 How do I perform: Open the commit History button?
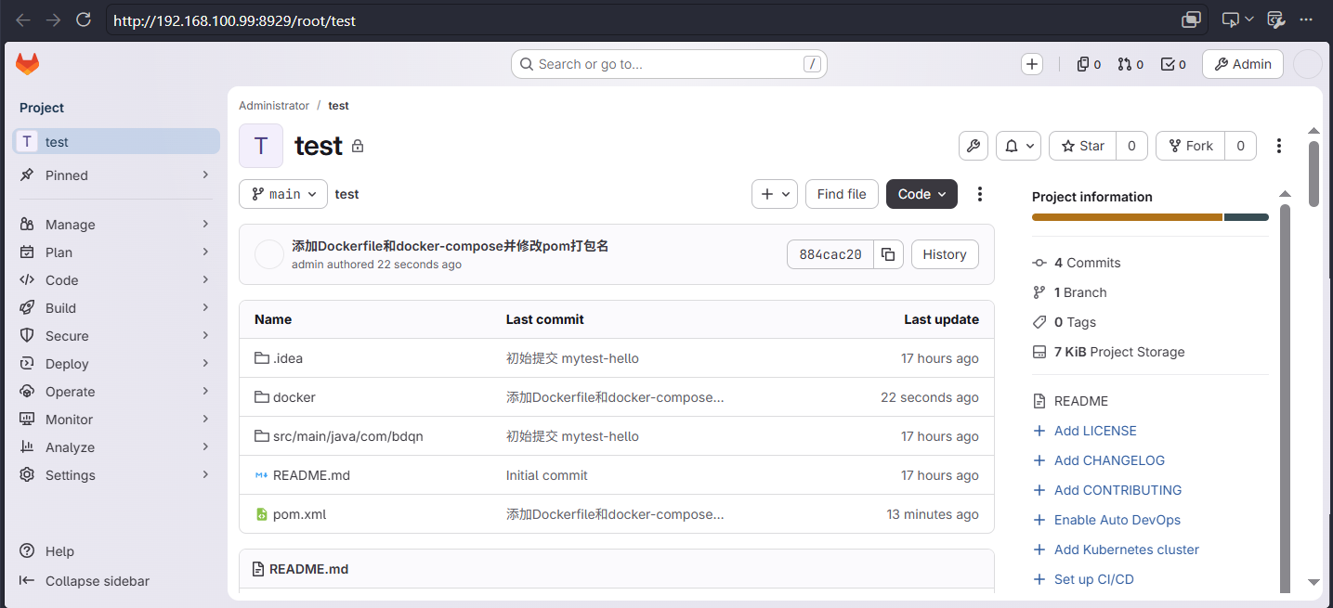pos(945,254)
